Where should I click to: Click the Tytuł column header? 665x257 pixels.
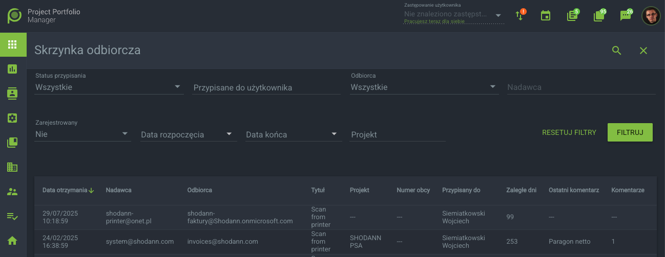pyautogui.click(x=318, y=190)
